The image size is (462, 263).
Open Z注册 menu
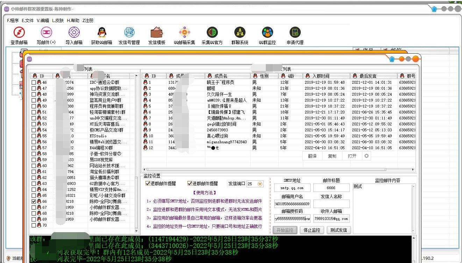point(88,21)
